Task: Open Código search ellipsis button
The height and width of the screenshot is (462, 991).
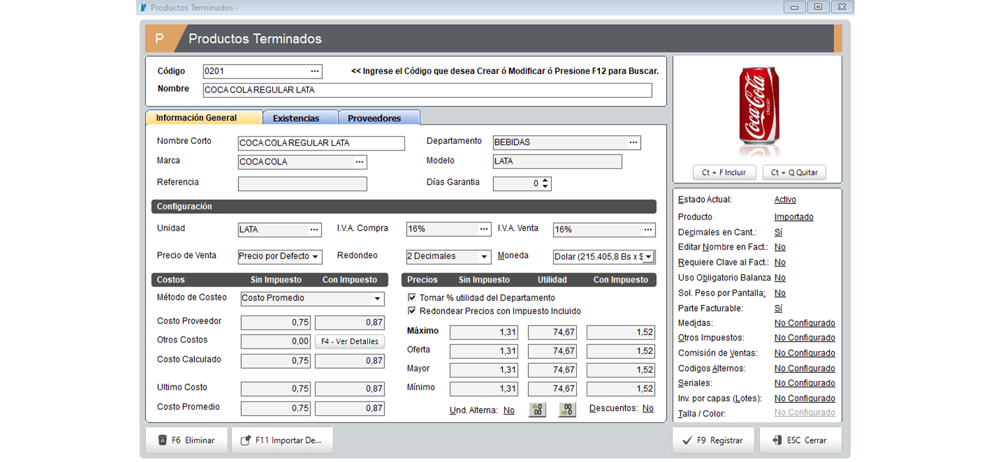Action: point(314,71)
